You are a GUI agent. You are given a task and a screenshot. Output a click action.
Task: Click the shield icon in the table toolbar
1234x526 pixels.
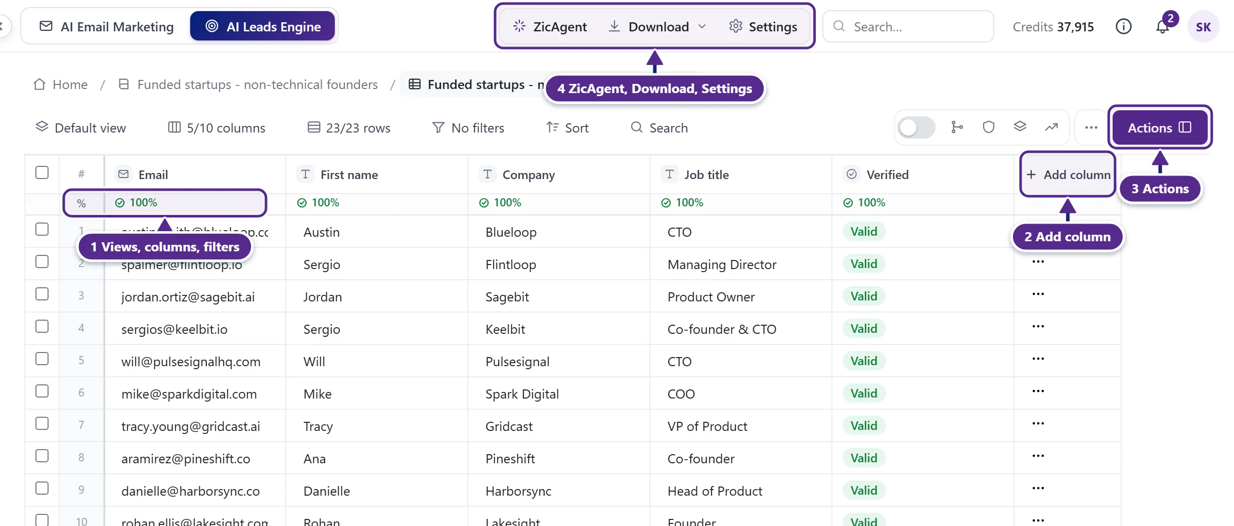click(x=988, y=127)
